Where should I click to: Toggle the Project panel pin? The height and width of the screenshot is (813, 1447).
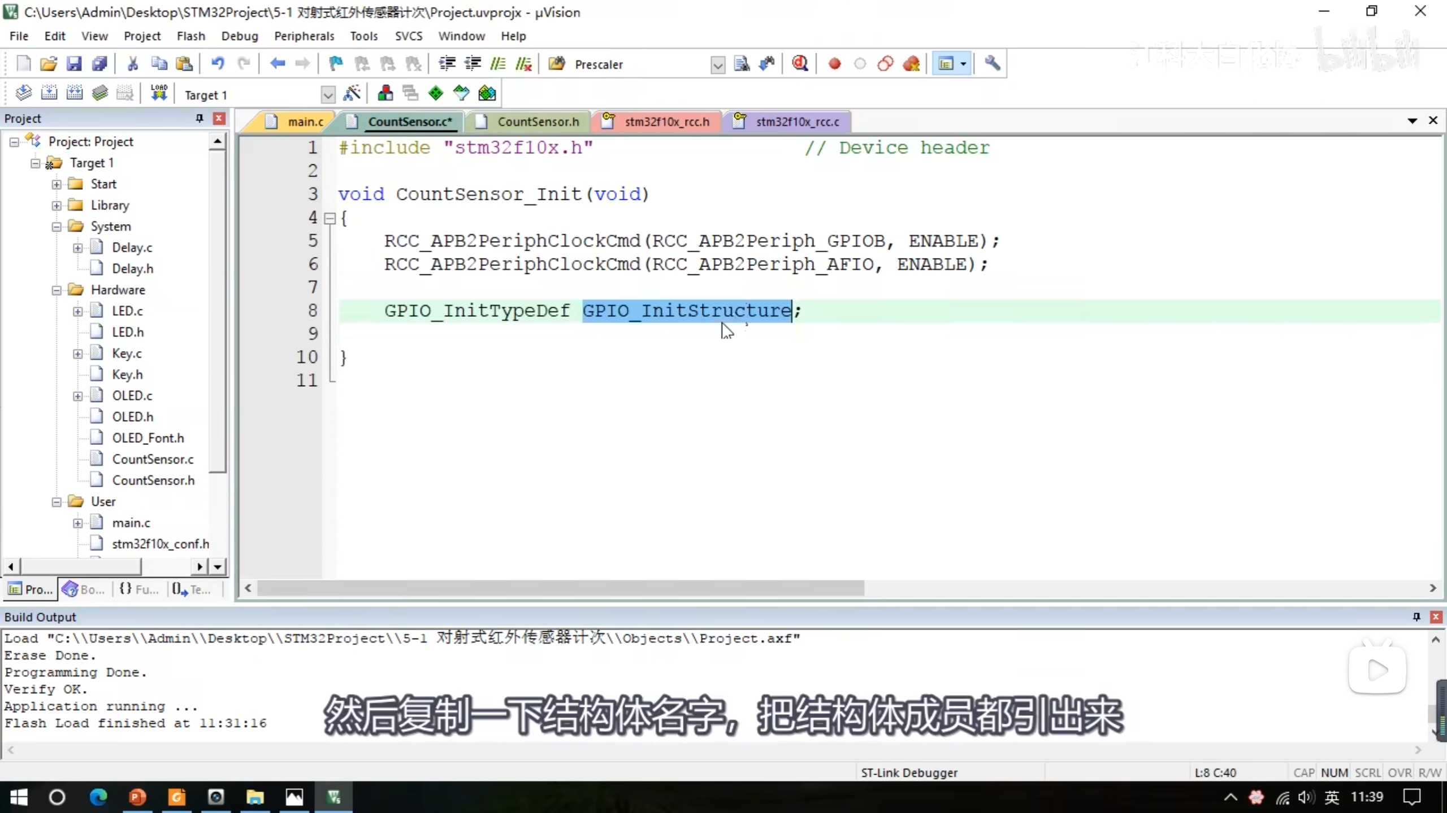199,118
